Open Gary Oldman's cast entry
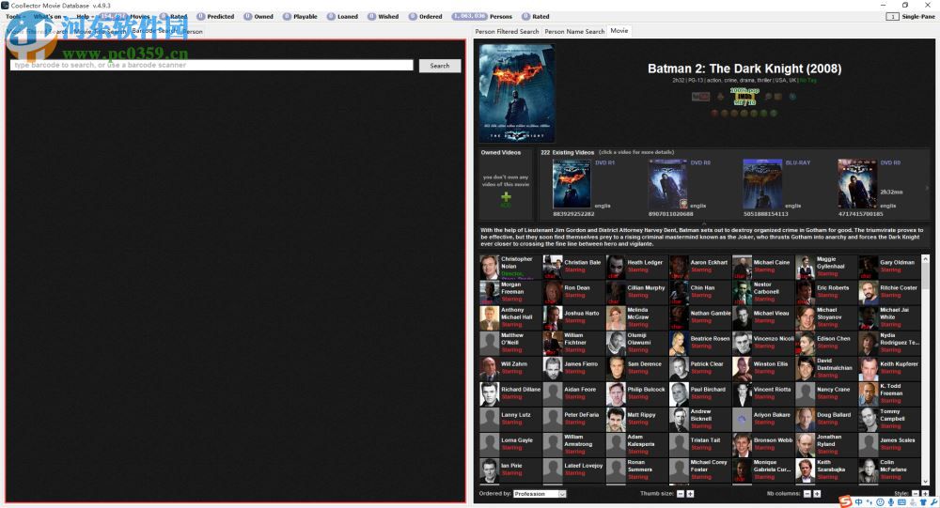This screenshot has width=940, height=508. (x=889, y=267)
